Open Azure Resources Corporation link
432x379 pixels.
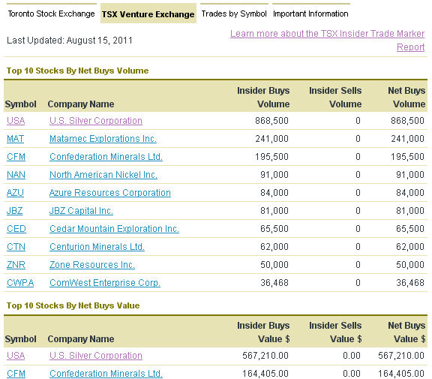pos(110,193)
